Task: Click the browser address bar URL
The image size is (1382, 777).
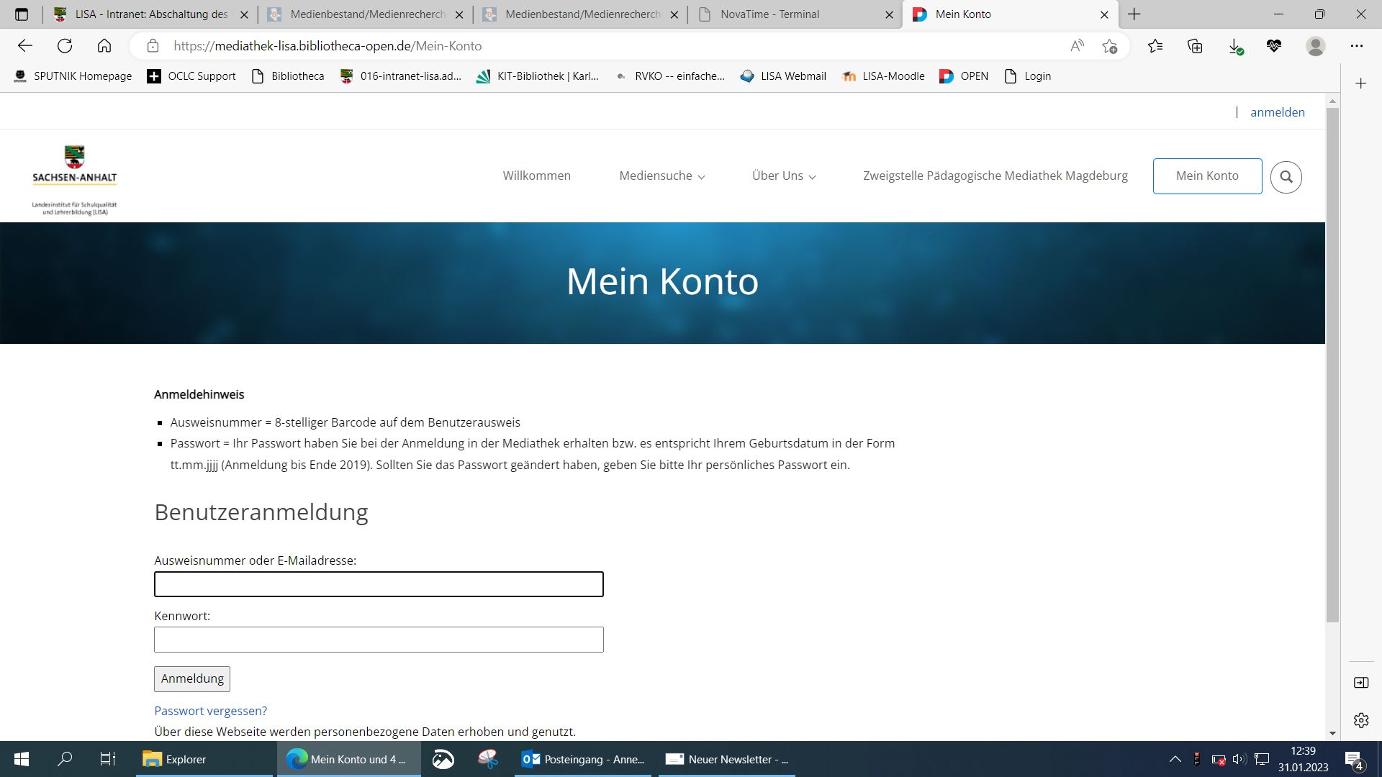Action: [x=328, y=46]
